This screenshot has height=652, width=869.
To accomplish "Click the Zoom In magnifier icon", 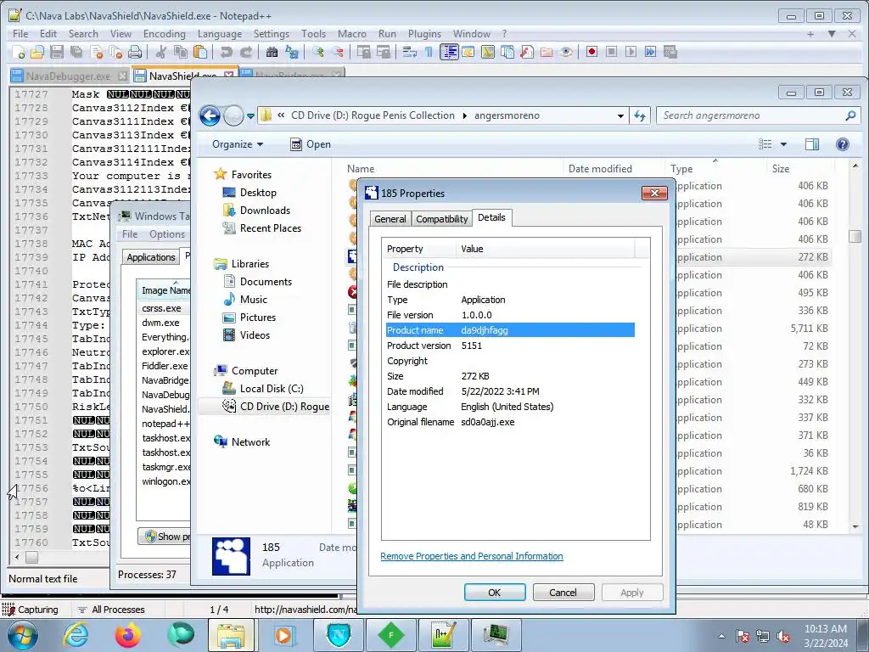I will point(318,52).
